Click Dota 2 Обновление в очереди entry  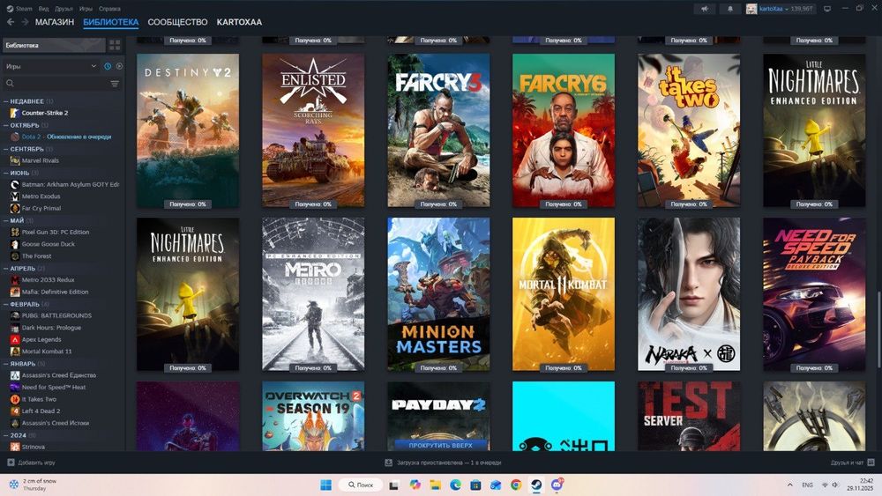66,137
